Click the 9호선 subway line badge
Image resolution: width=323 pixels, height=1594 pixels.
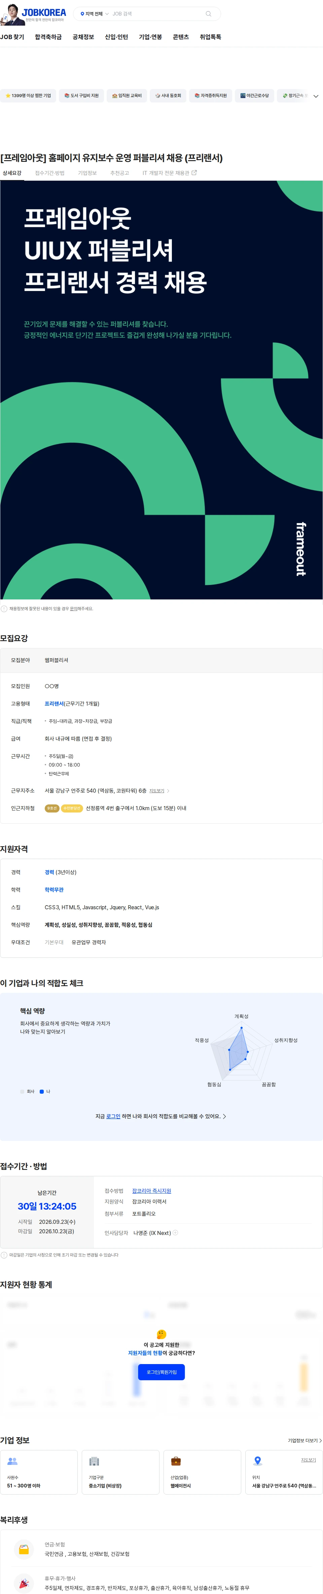click(x=52, y=808)
